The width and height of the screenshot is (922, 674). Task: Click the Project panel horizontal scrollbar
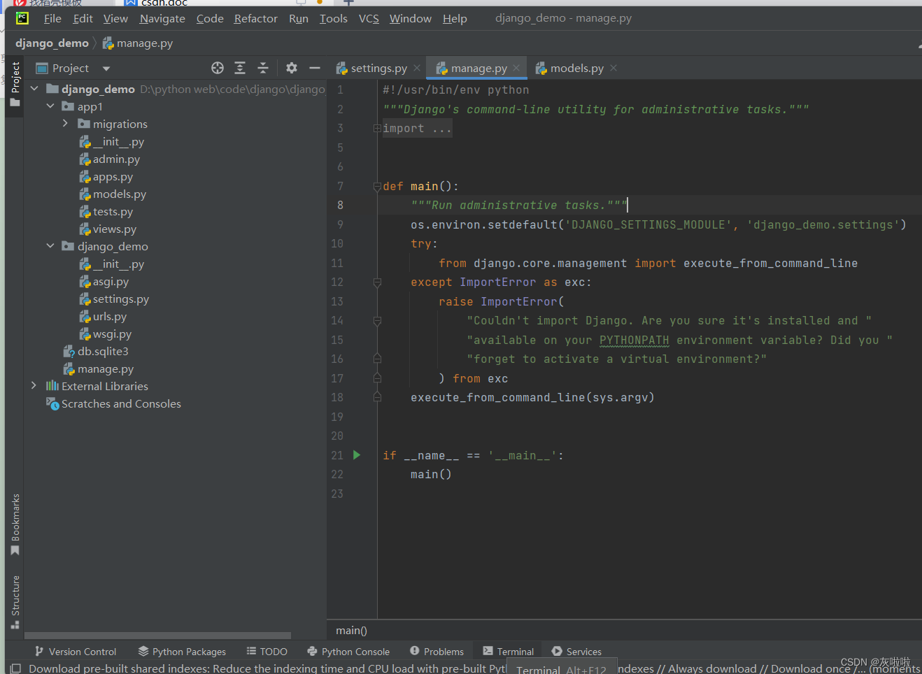click(x=157, y=636)
